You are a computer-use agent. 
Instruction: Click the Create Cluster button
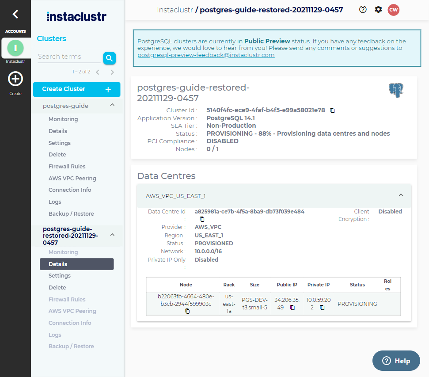[x=76, y=89]
